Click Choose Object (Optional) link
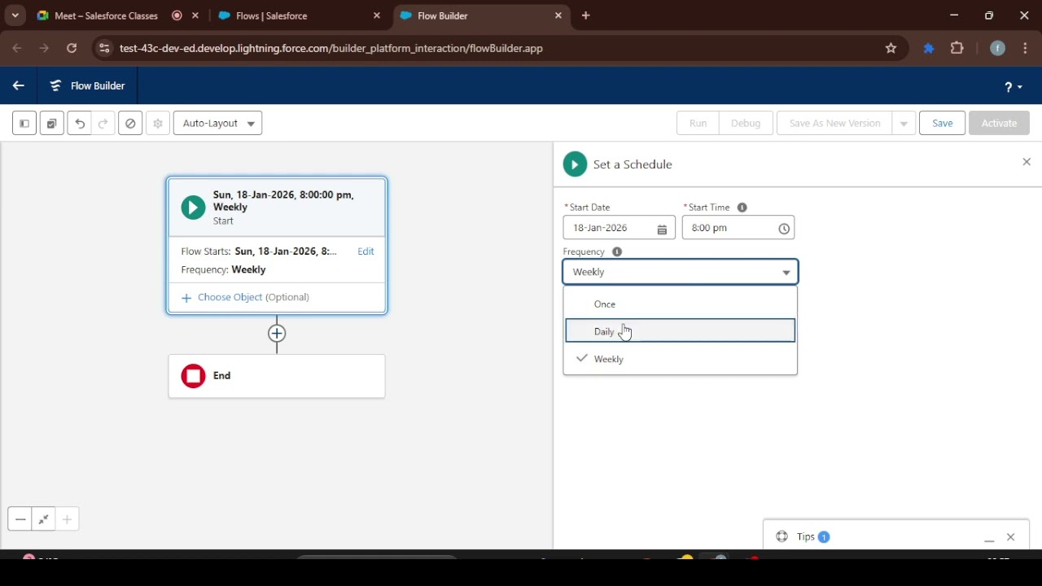 click(245, 297)
